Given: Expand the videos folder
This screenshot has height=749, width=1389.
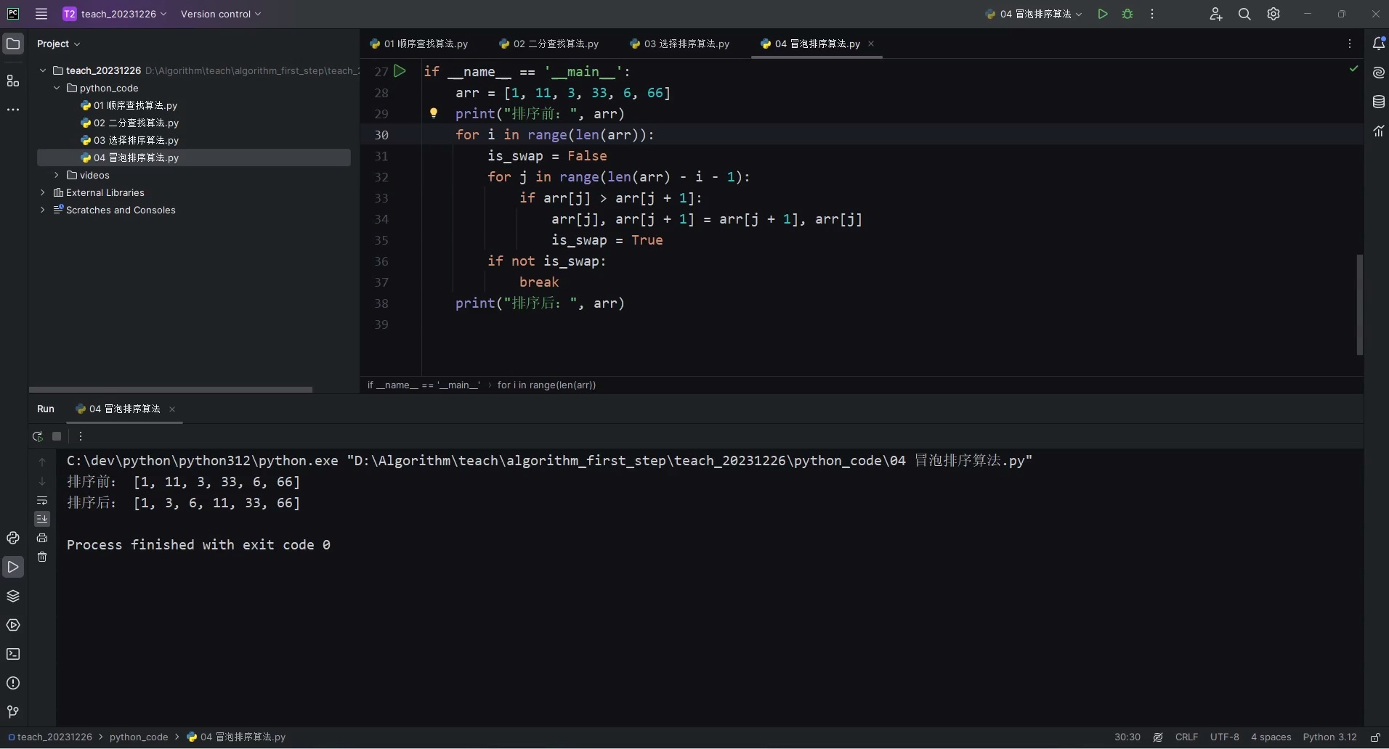Looking at the screenshot, I should click(x=56, y=175).
